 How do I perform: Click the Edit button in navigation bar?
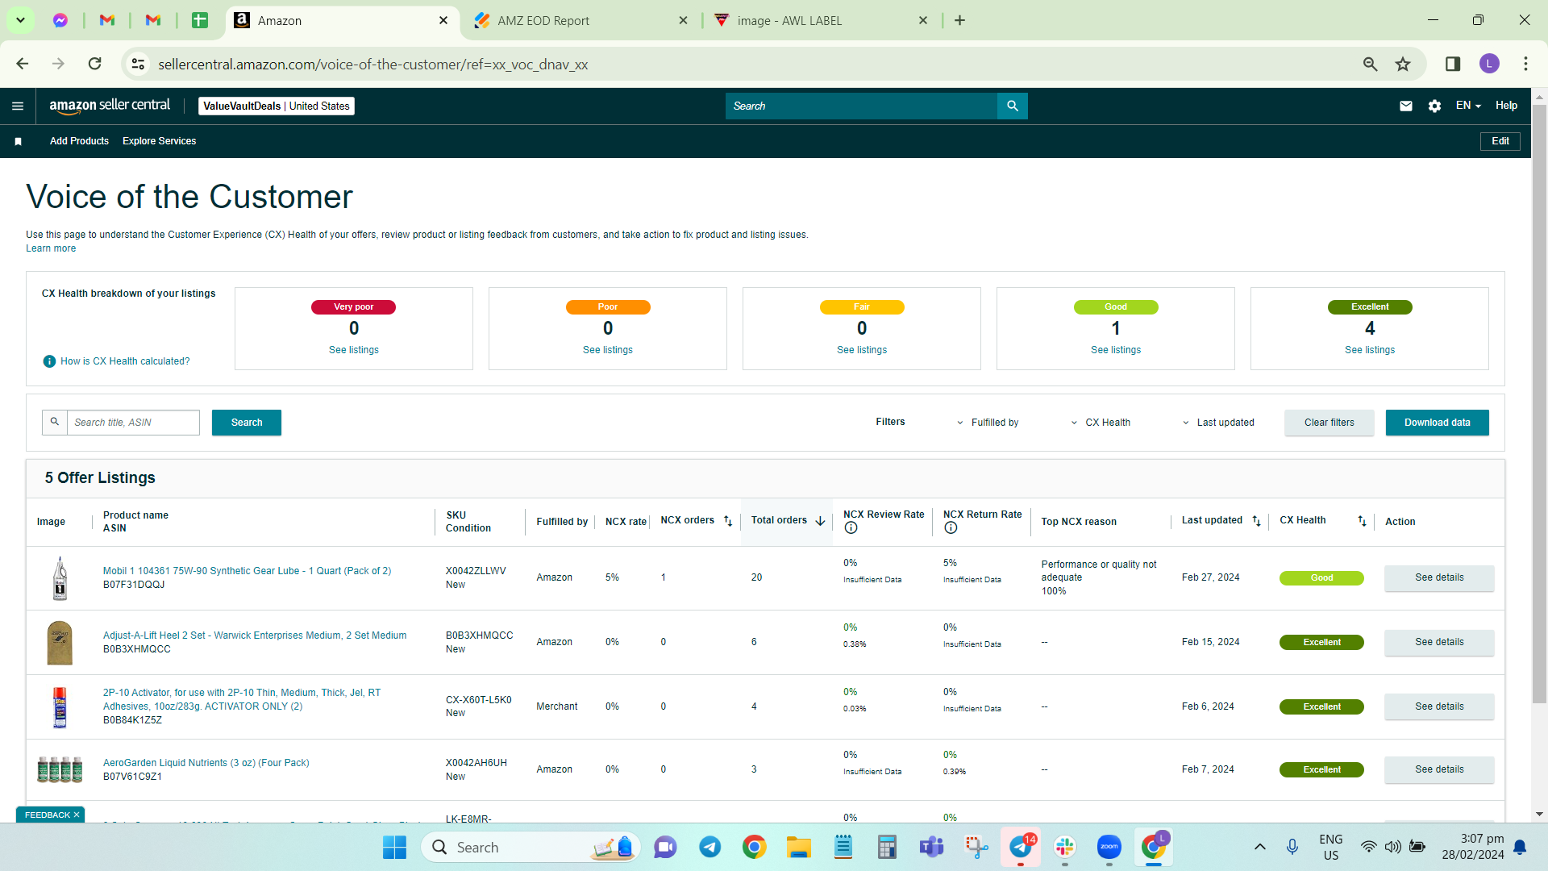1500,141
